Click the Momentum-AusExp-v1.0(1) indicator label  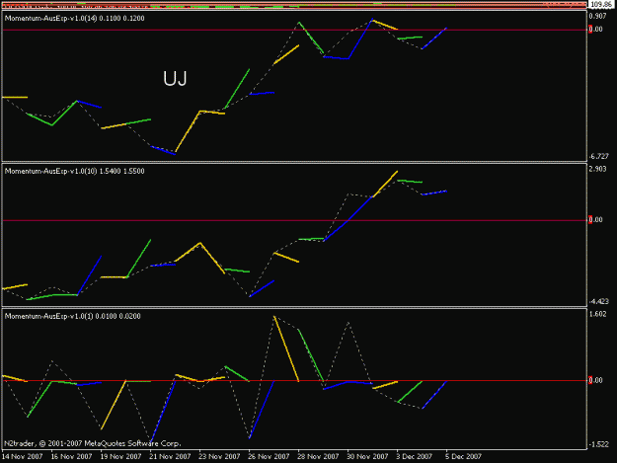(72, 316)
